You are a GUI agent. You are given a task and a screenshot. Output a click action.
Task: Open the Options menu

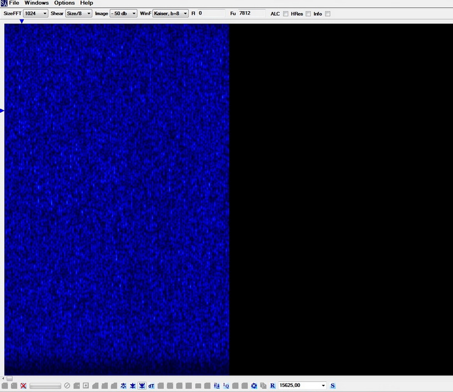click(x=64, y=3)
